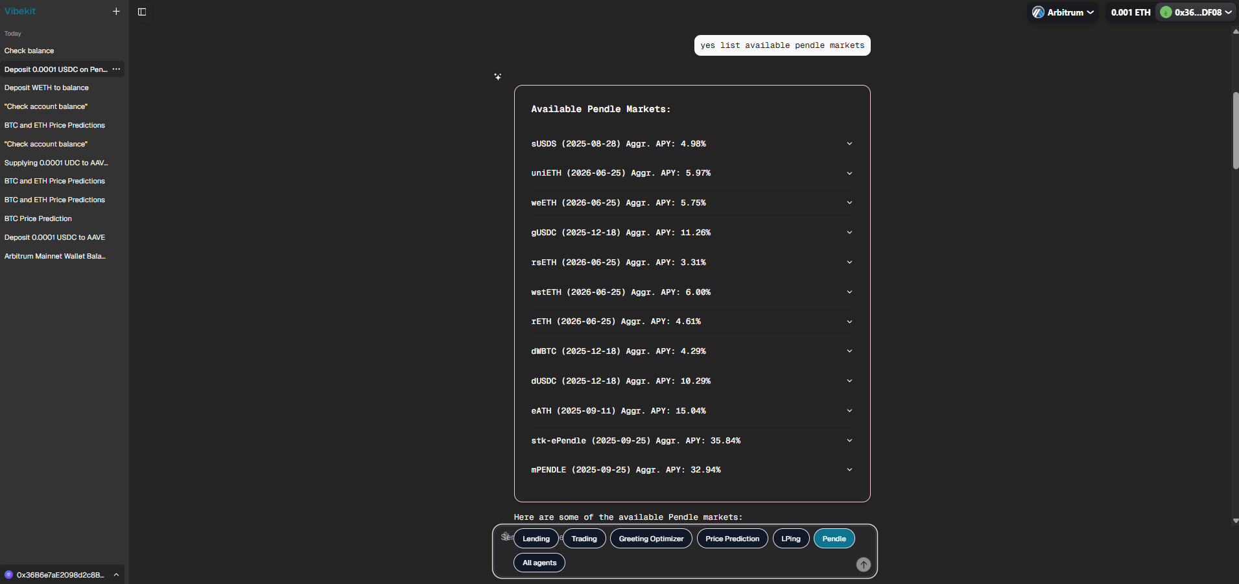This screenshot has height=584, width=1239.
Task: Expand the weETH (2026-06-25) market
Action: [692, 203]
